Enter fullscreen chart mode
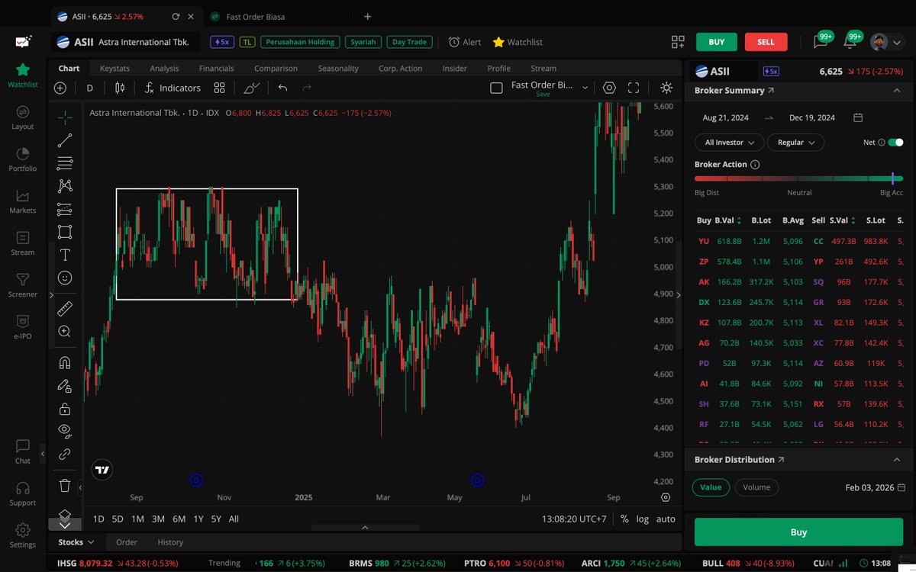This screenshot has width=916, height=572. pyautogui.click(x=634, y=88)
